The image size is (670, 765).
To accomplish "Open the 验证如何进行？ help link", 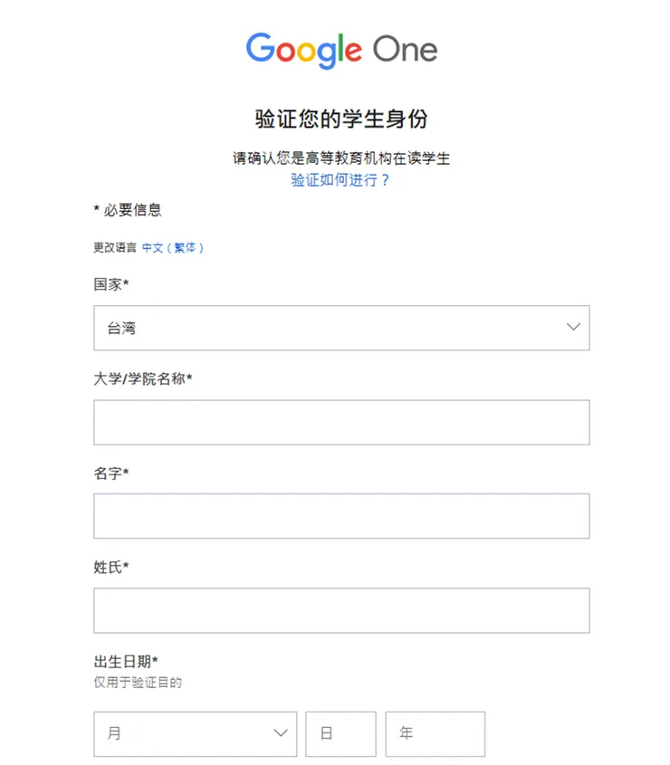I will pyautogui.click(x=340, y=180).
